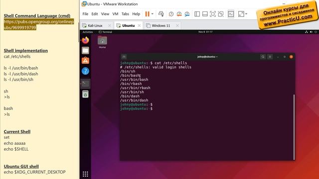The image size is (319, 179).
Task: Click the 'Current Shell' heading in notes
Action: pos(17,131)
